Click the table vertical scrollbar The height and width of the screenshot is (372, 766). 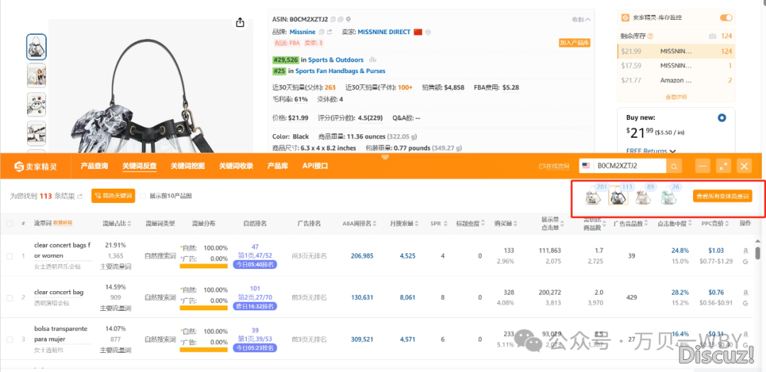click(x=757, y=253)
